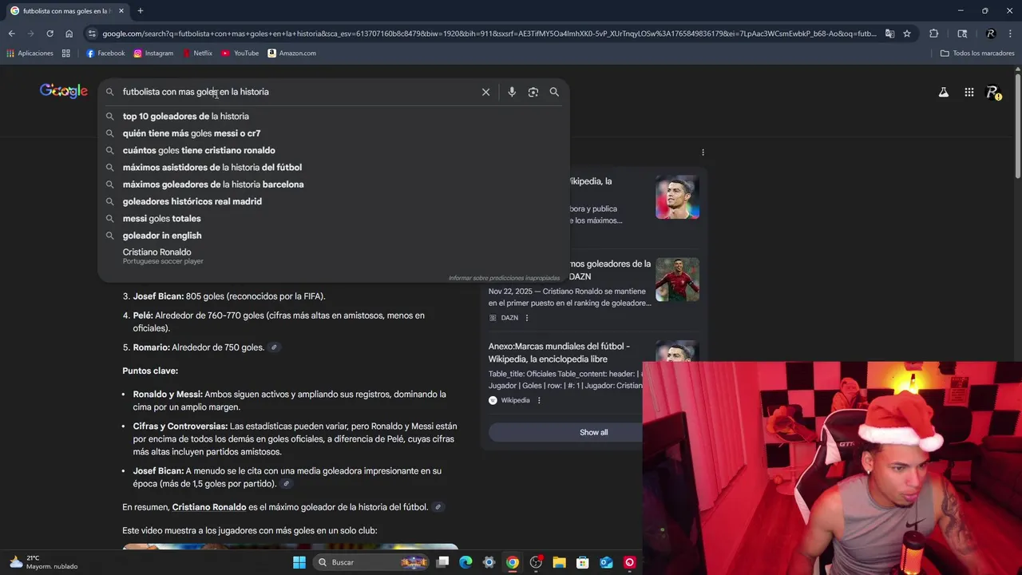Open Chrome extensions puzzle icon
Screen dimensions: 1022x575
[933, 34]
